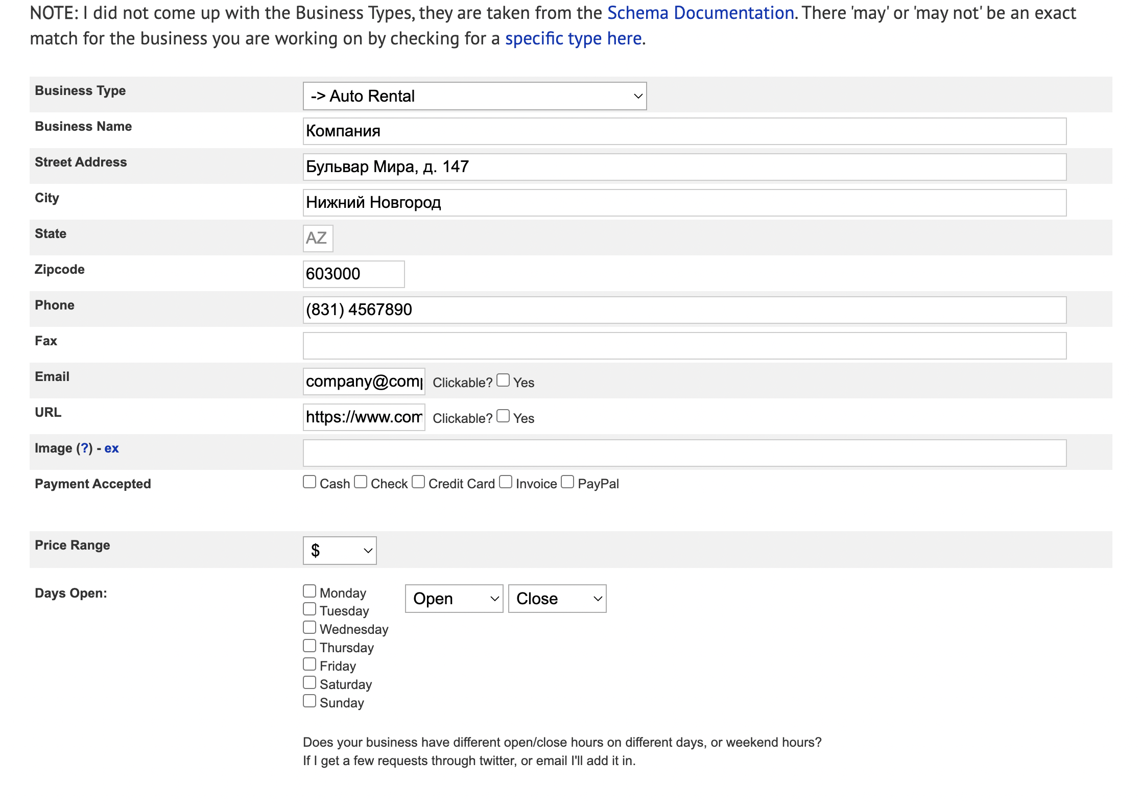The width and height of the screenshot is (1141, 808).
Task: Click into the Fax input field
Action: coord(684,346)
